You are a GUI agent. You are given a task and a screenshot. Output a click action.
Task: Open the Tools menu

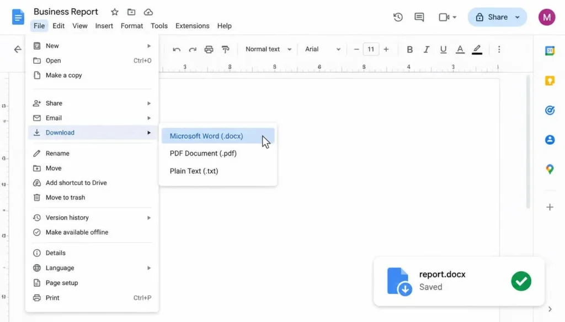(159, 26)
